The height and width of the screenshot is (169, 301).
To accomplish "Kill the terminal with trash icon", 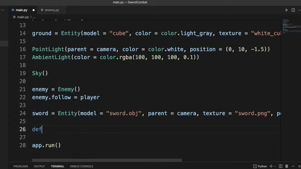I will (x=286, y=166).
